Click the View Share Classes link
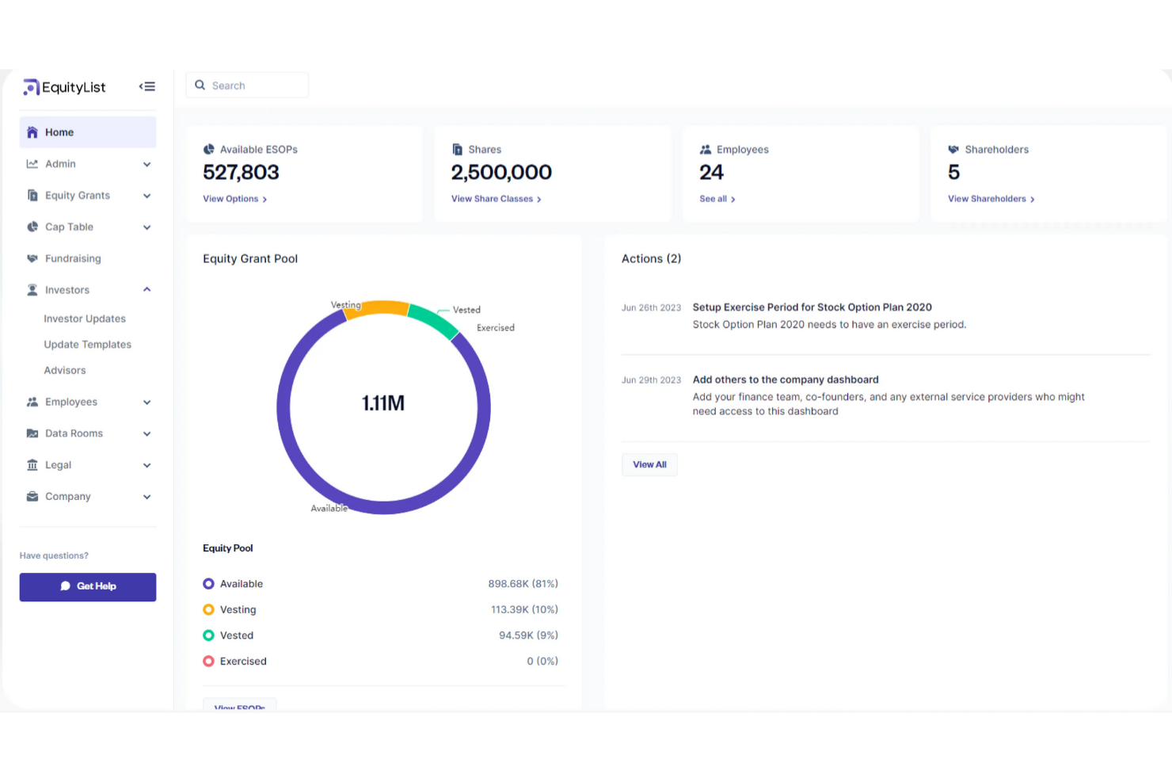The image size is (1172, 782). [x=495, y=199]
